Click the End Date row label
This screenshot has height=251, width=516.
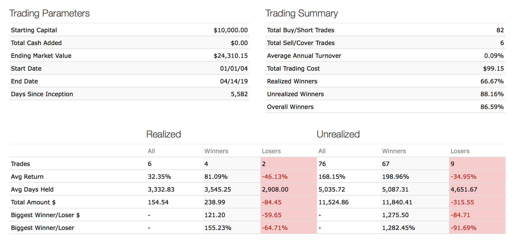[24, 81]
